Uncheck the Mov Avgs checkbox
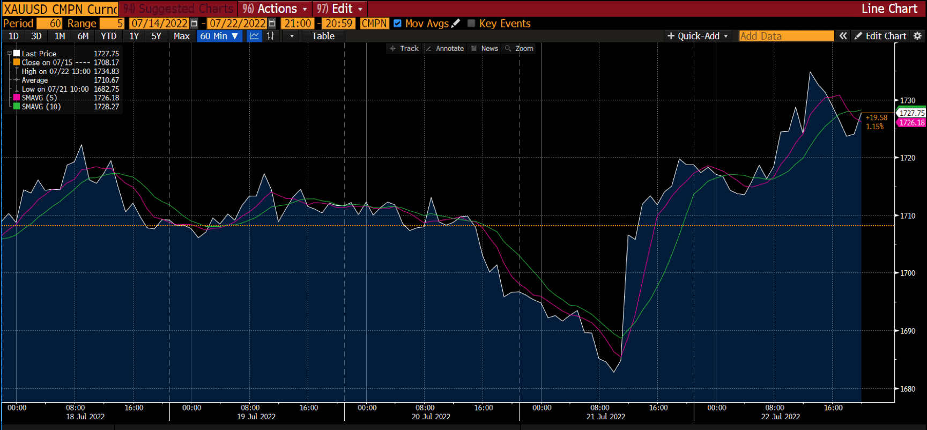Image resolution: width=927 pixels, height=430 pixels. click(397, 24)
